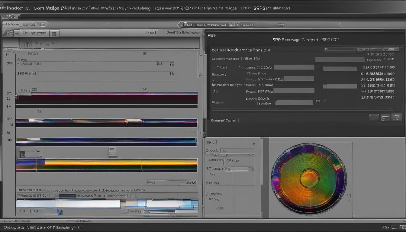Screen dimensions: 406x232
Task: Select the printer icon at the dialog's bottom right
Action: pyautogui.click(x=385, y=117)
